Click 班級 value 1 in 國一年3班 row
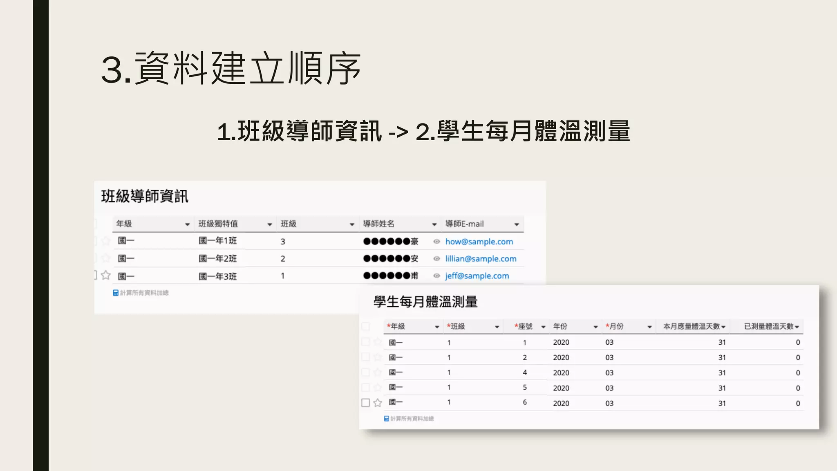This screenshot has height=471, width=837. (x=283, y=276)
